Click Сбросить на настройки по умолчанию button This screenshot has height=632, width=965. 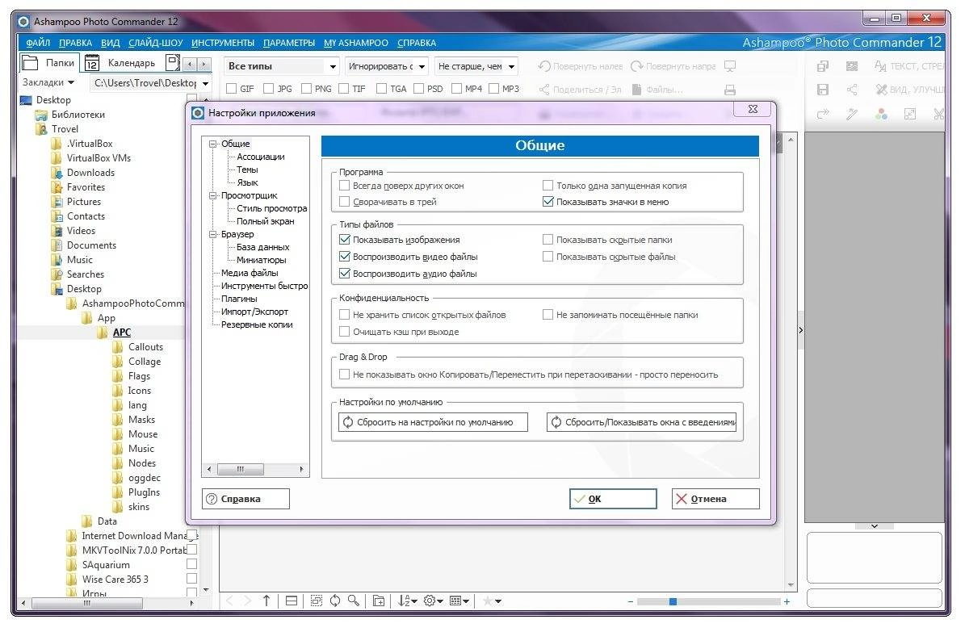(434, 422)
